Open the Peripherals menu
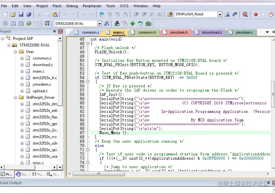Viewport: 275px width, 193px height. pos(92,6)
